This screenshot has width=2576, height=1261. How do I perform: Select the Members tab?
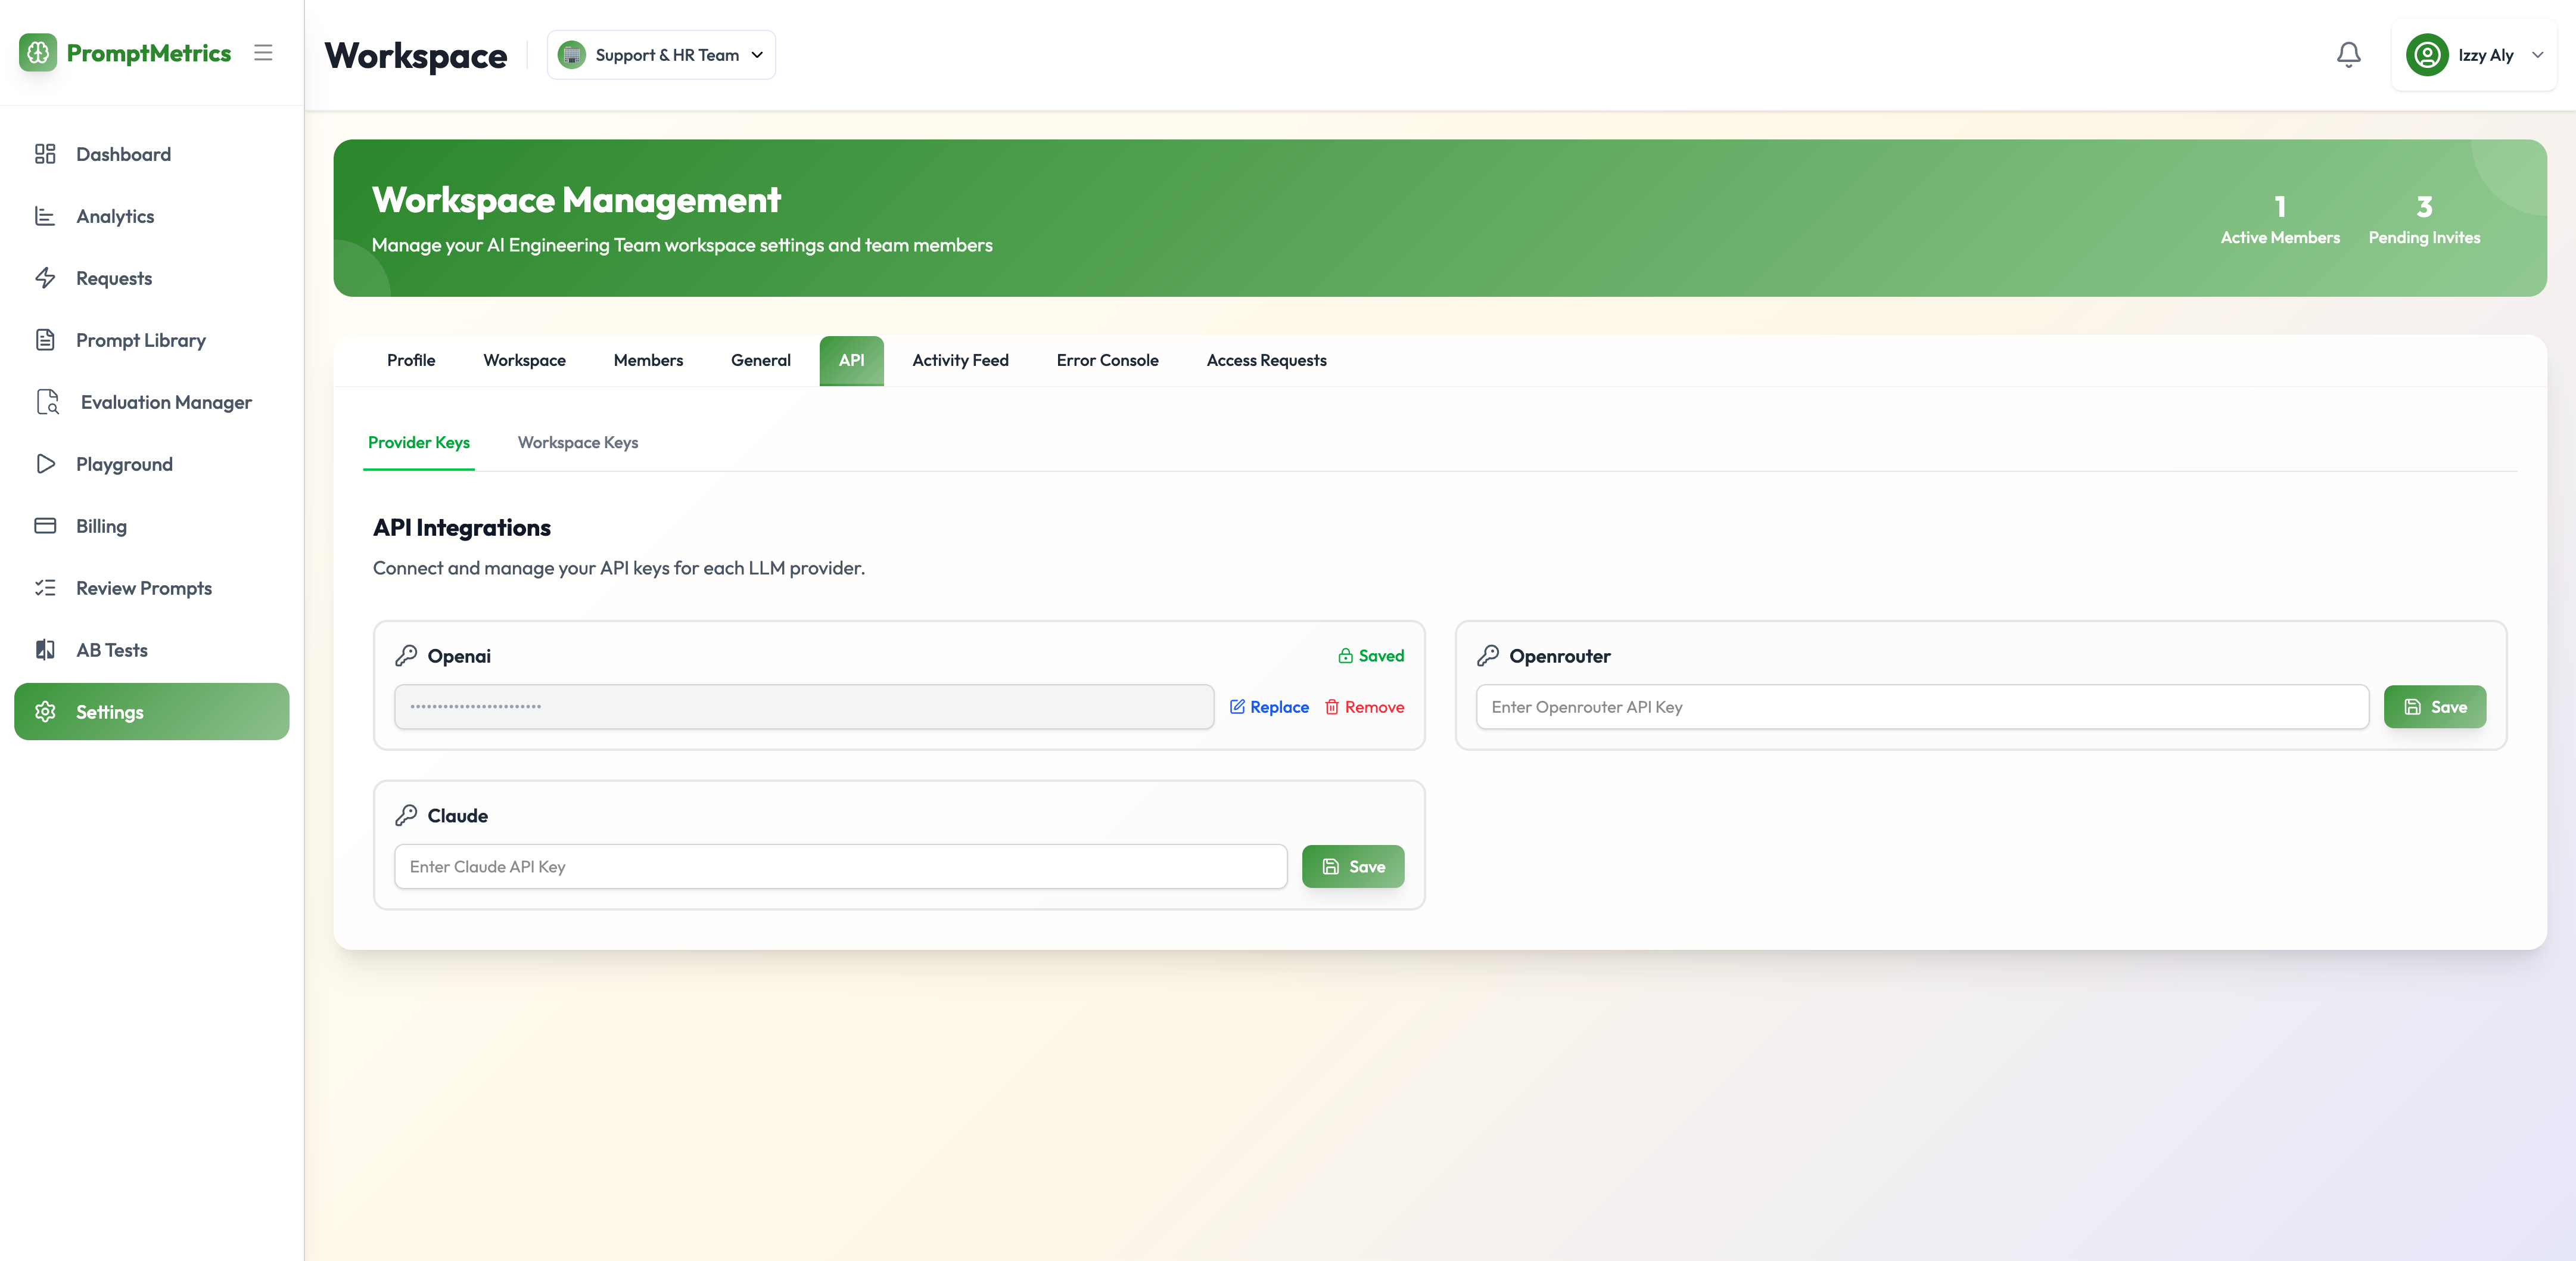click(x=648, y=360)
